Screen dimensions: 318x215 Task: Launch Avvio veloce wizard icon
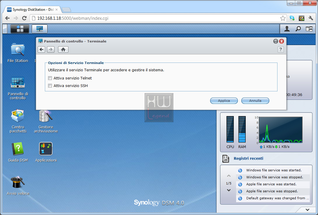18,186
